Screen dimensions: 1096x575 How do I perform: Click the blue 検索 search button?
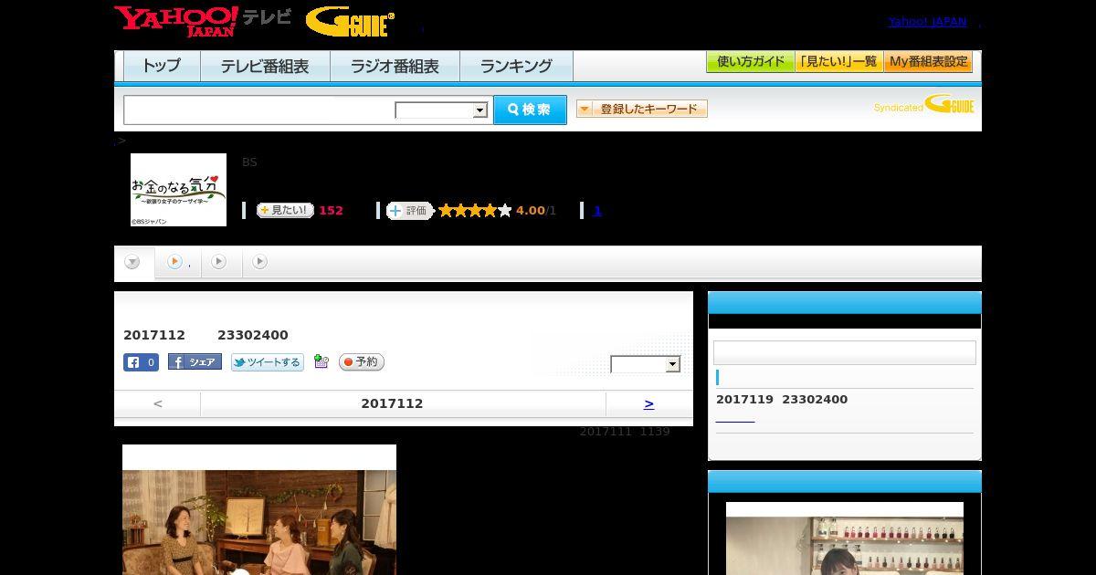[530, 110]
